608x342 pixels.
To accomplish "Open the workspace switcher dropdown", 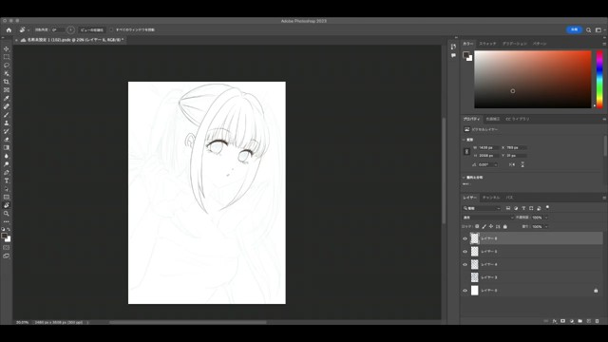I will pyautogui.click(x=599, y=29).
